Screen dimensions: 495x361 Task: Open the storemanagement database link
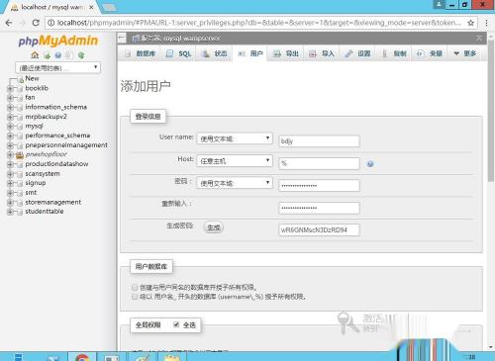coord(53,202)
